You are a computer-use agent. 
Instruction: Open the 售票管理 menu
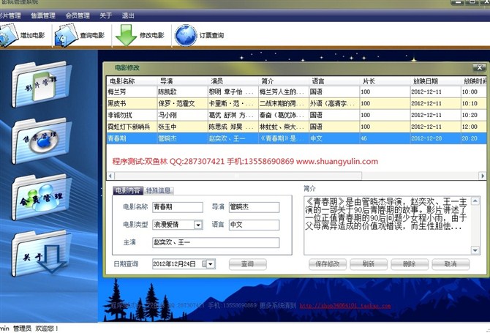coord(43,15)
